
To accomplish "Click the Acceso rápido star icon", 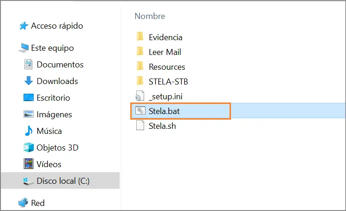I will click(24, 26).
